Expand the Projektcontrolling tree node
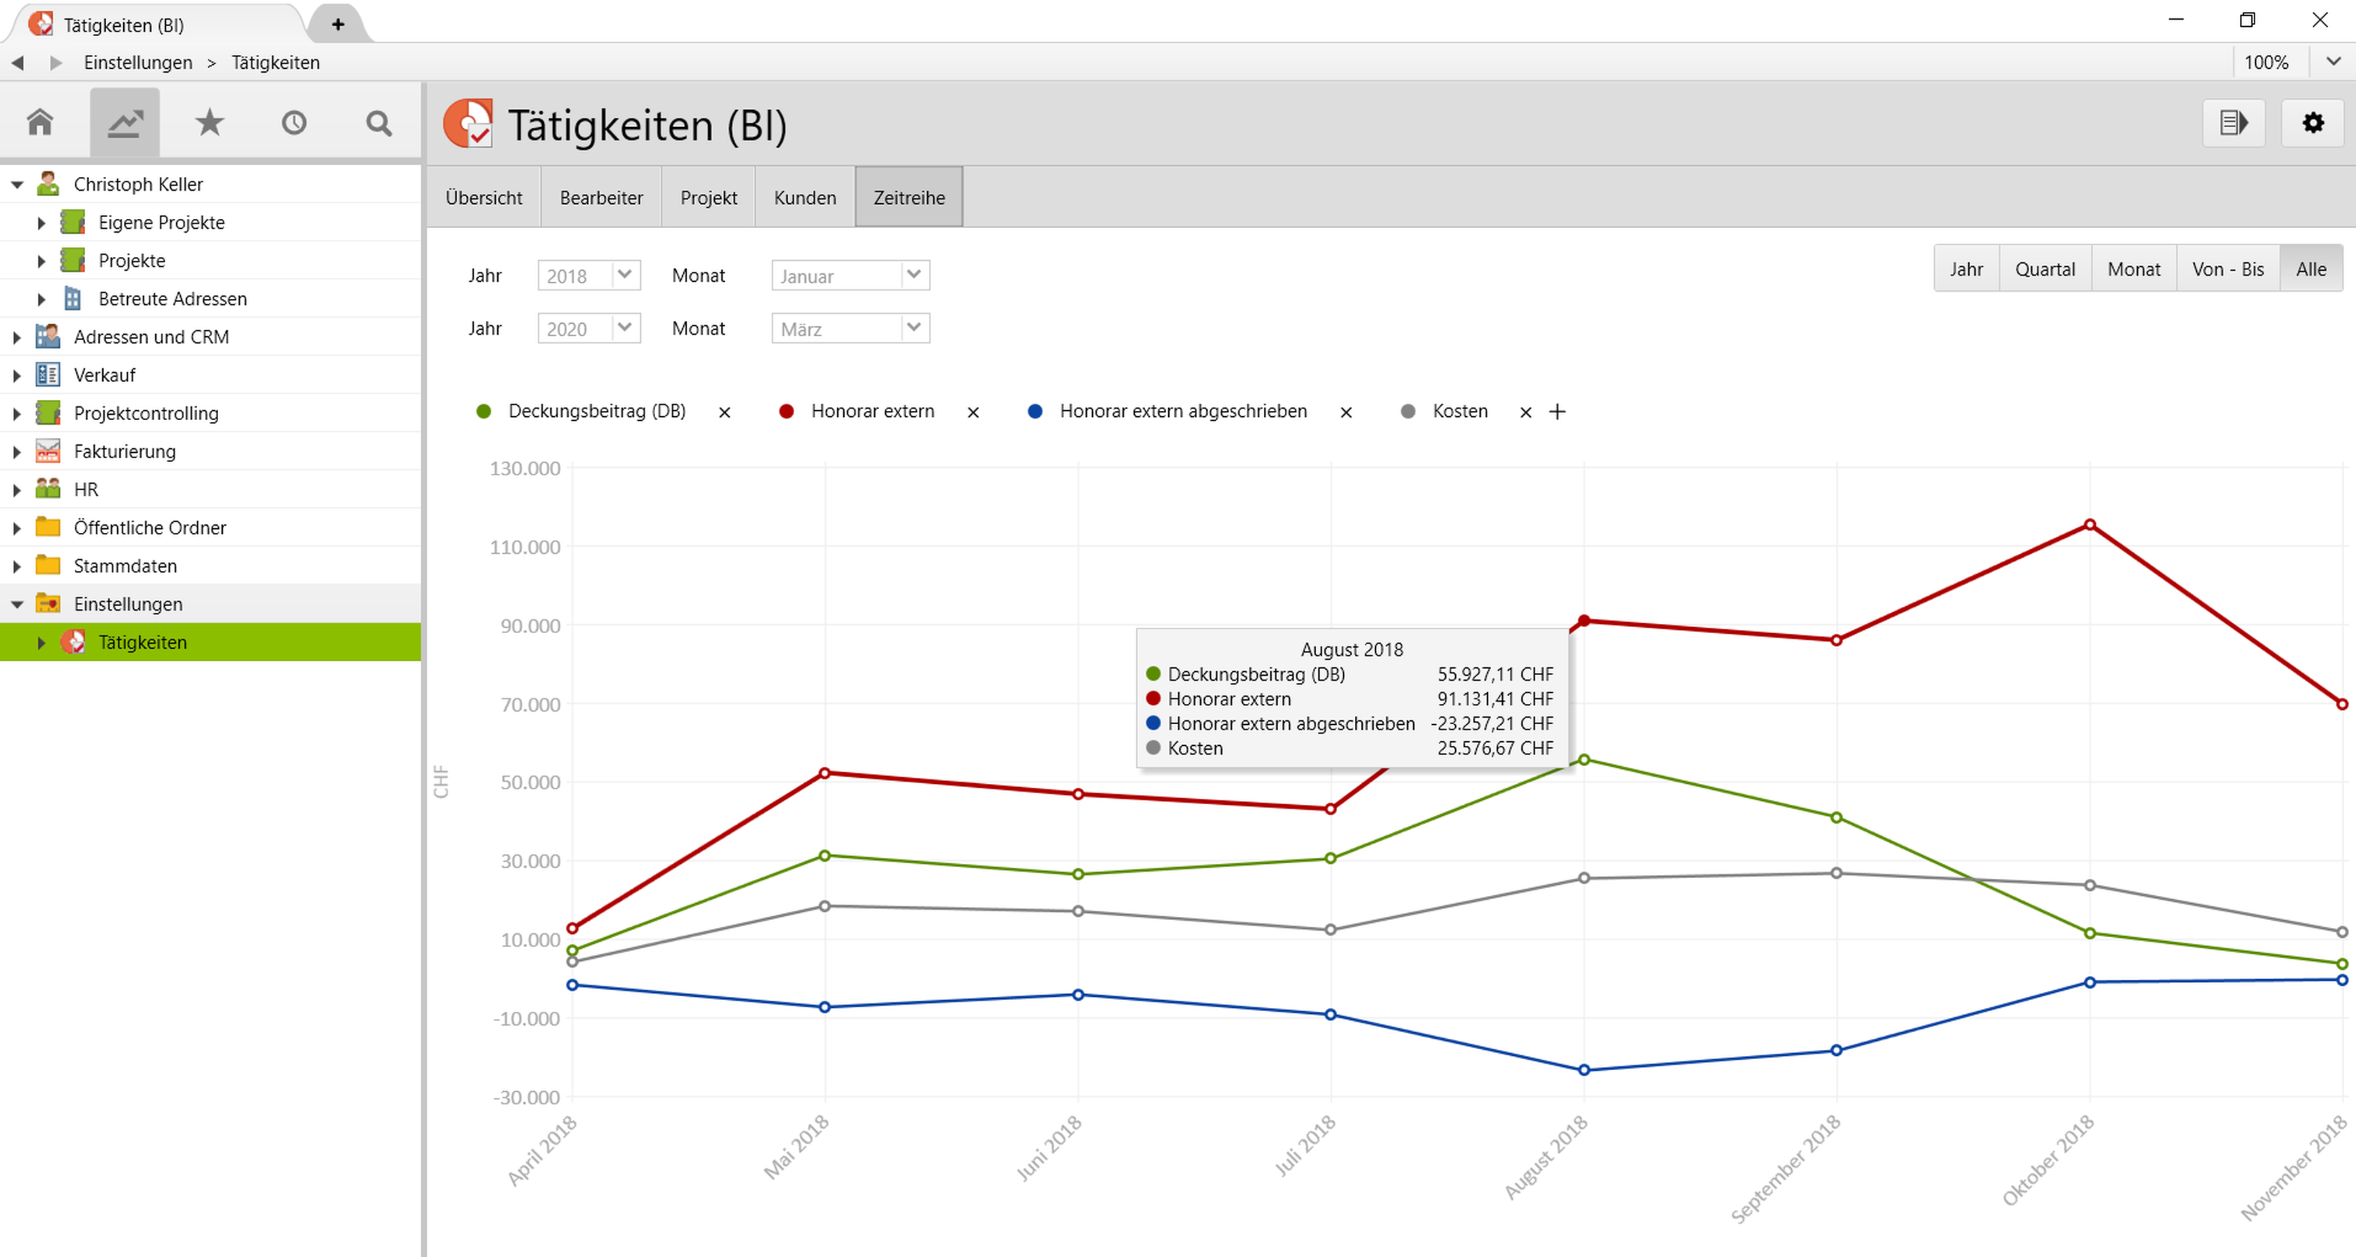This screenshot has height=1257, width=2356. pos(16,414)
